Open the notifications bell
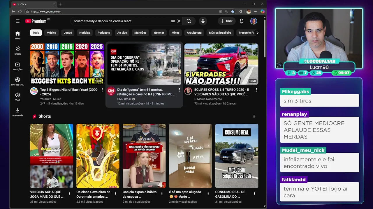This screenshot has width=373, height=209. (x=242, y=21)
